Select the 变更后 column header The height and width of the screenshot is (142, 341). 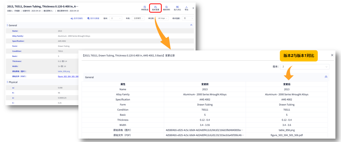coord(287,84)
